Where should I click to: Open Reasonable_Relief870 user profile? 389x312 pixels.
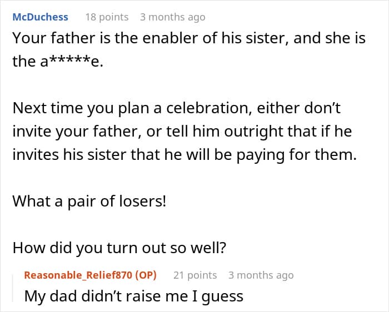[82, 275]
